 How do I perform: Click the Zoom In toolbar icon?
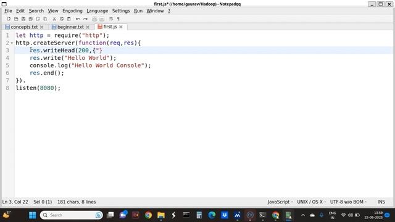94,19
